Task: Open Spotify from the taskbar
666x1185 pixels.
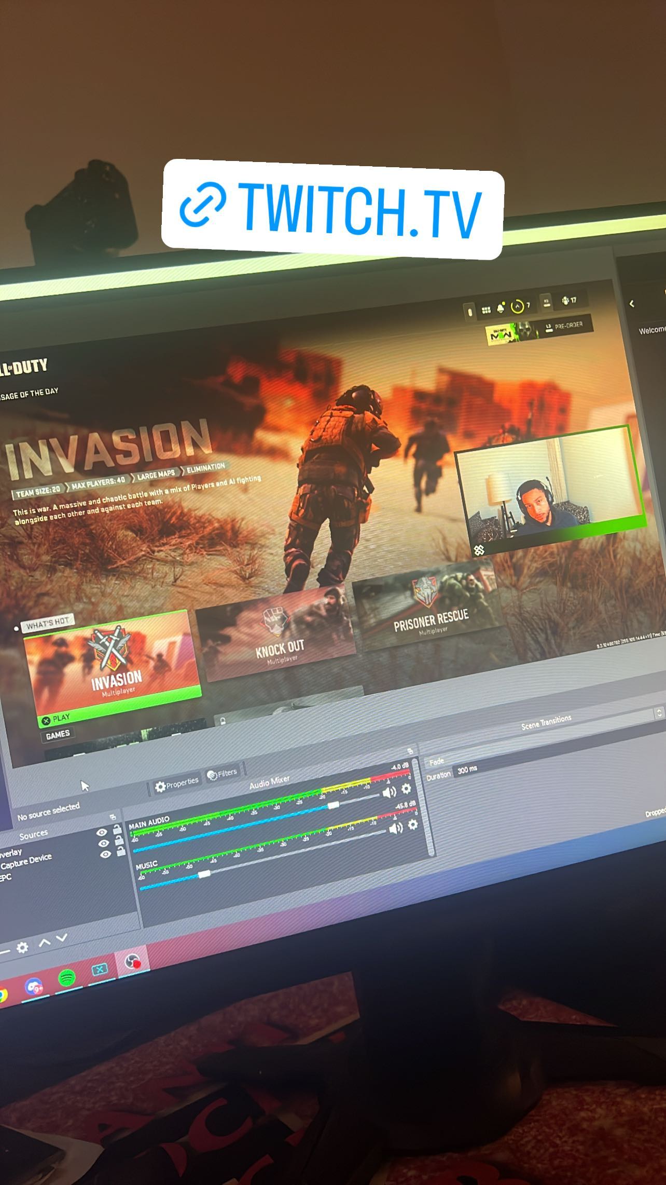Action: (x=66, y=978)
